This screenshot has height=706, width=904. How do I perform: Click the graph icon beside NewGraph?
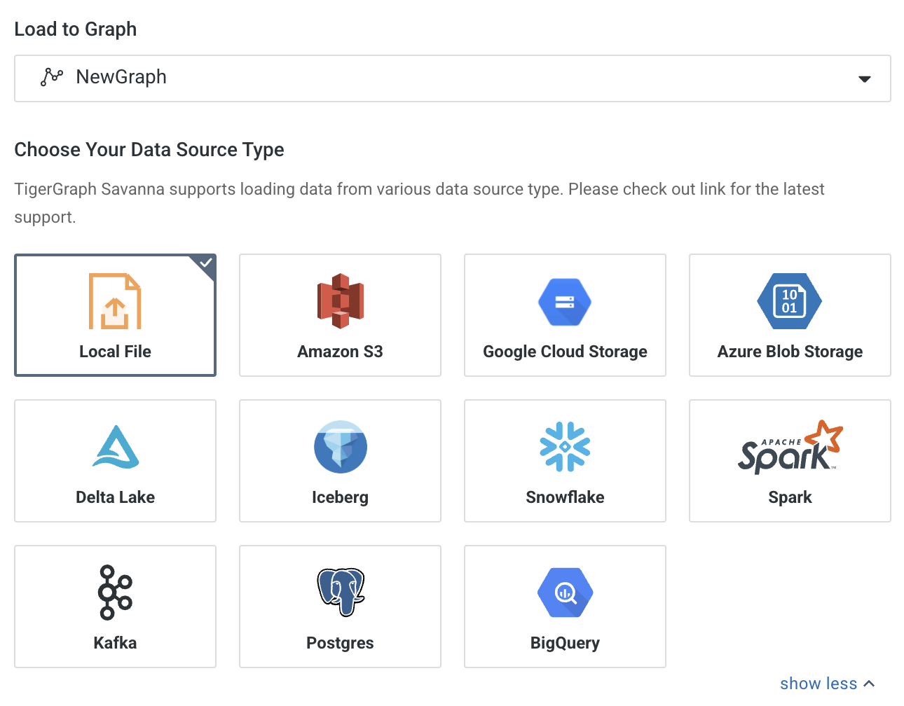coord(52,77)
